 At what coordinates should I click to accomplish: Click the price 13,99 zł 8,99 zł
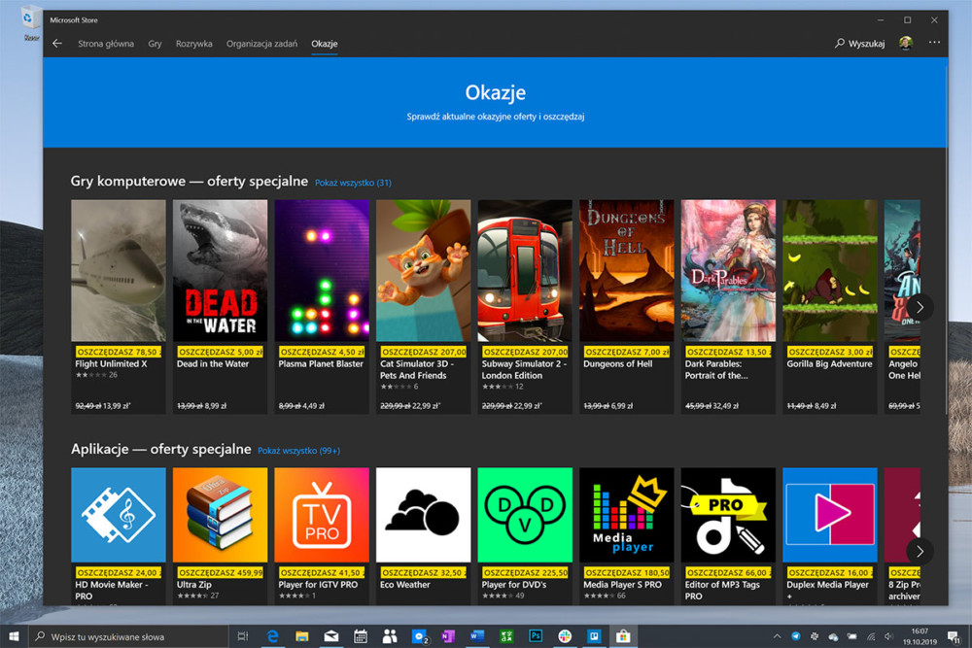(201, 406)
